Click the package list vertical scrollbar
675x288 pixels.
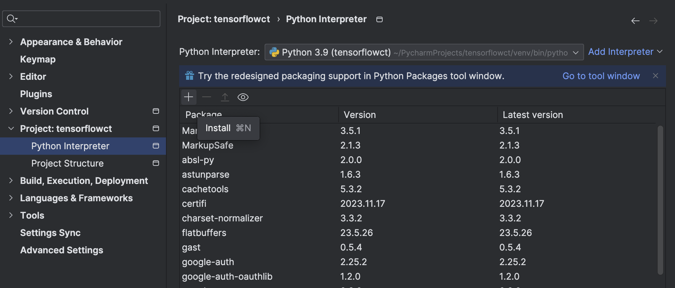point(660,200)
